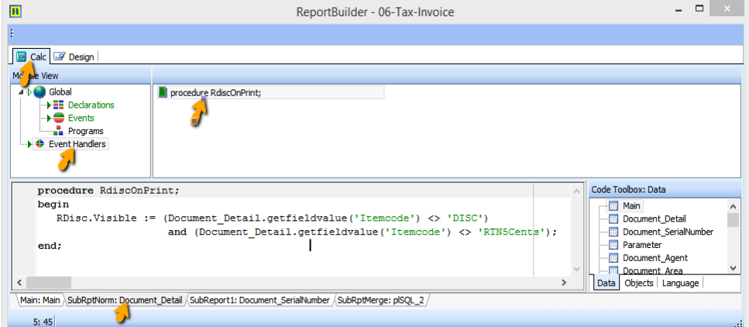
Task: Click the Programs node icon
Action: coord(59,131)
